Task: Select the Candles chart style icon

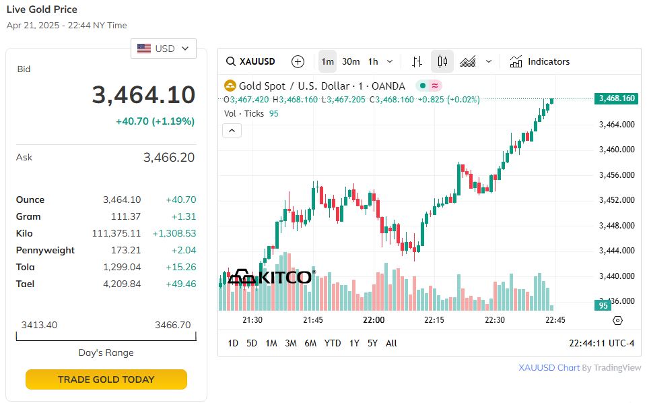Action: pyautogui.click(x=442, y=61)
